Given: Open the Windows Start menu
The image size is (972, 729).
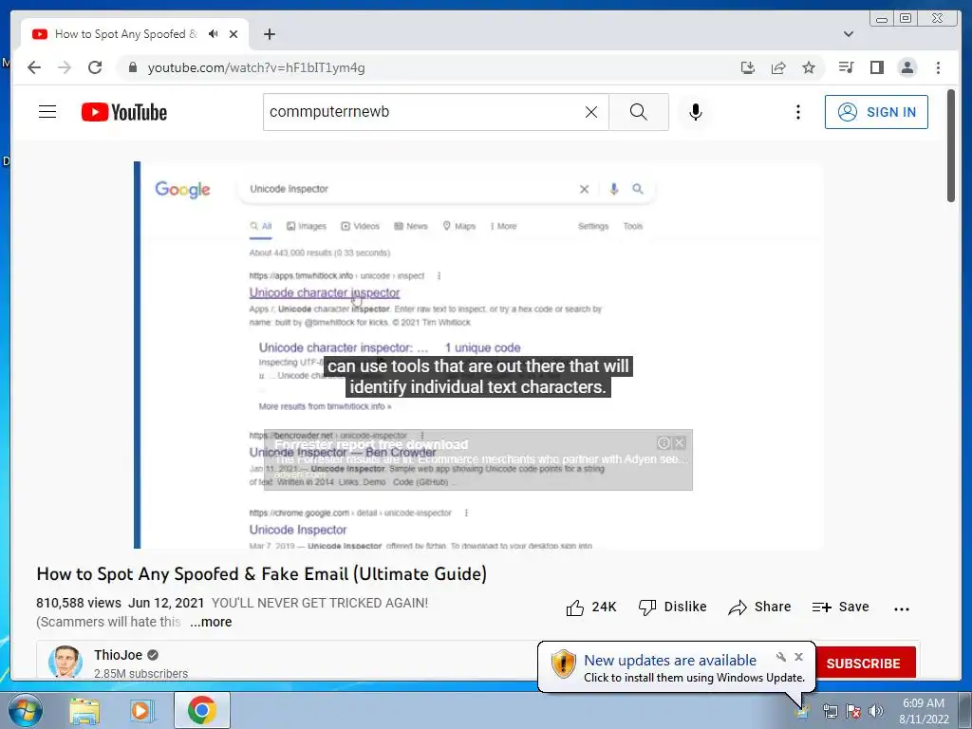Looking at the screenshot, I should [25, 710].
